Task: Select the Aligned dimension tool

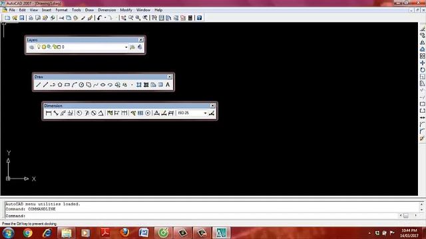Action: (x=56, y=113)
